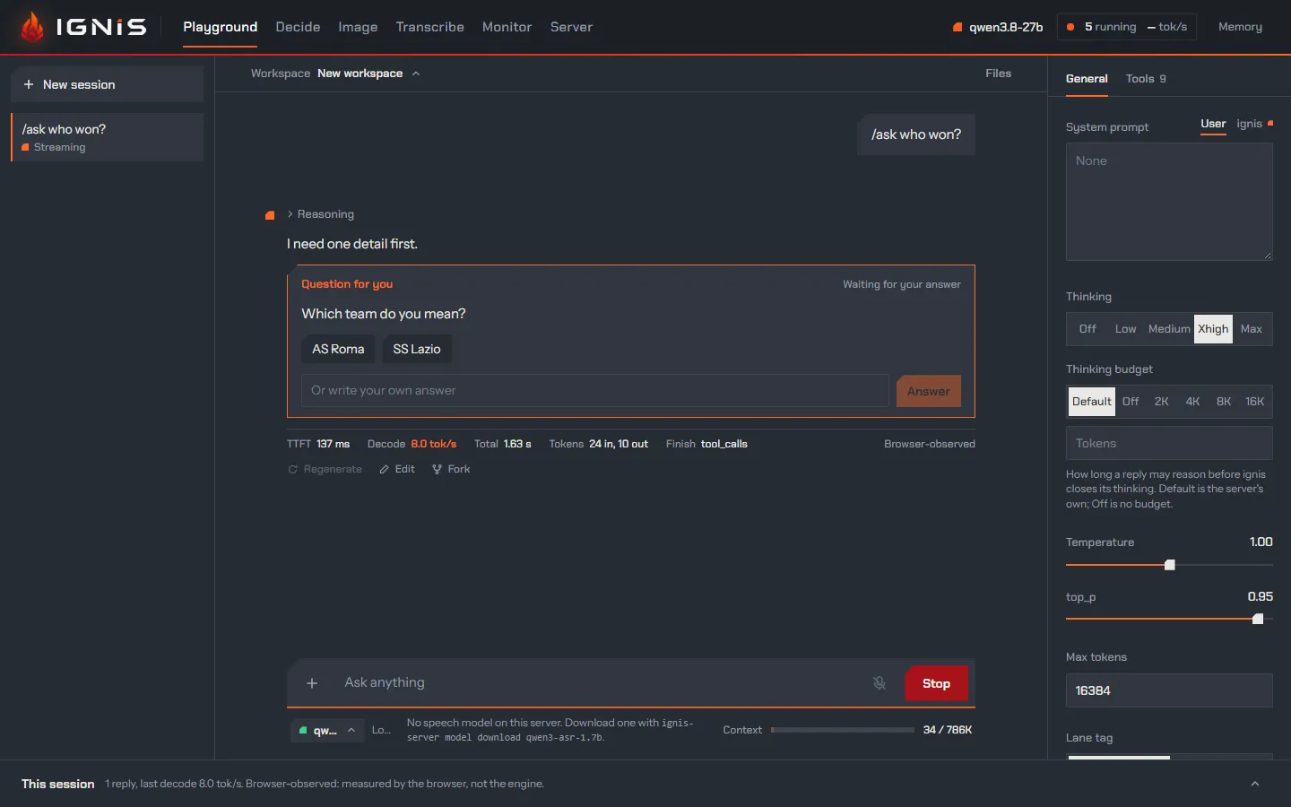Open the Tools 9 tab
The image size is (1291, 807).
pos(1146,79)
